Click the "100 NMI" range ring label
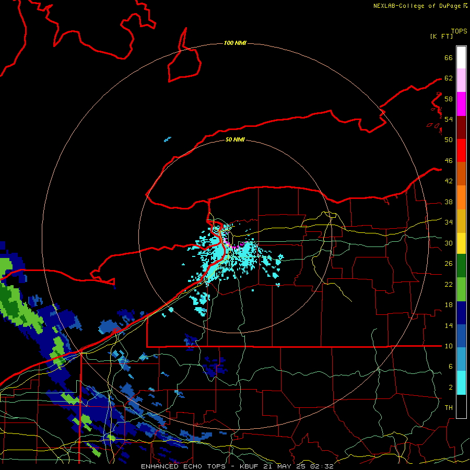Image resolution: width=470 pixels, height=470 pixels. (x=235, y=43)
